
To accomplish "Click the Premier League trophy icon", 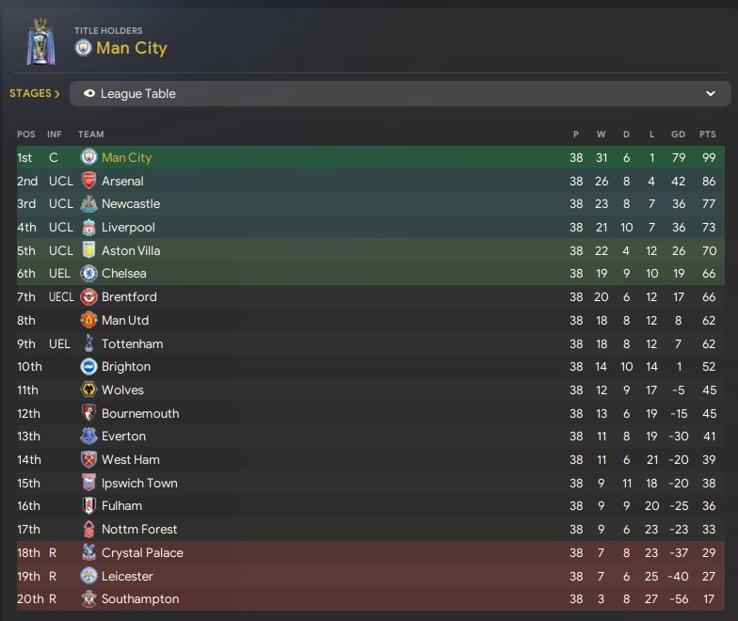I will 40,40.
